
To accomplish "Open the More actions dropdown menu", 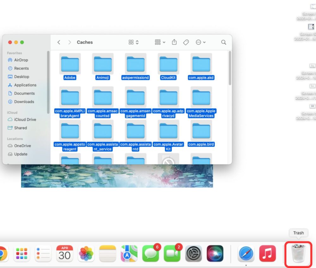I will click(199, 42).
